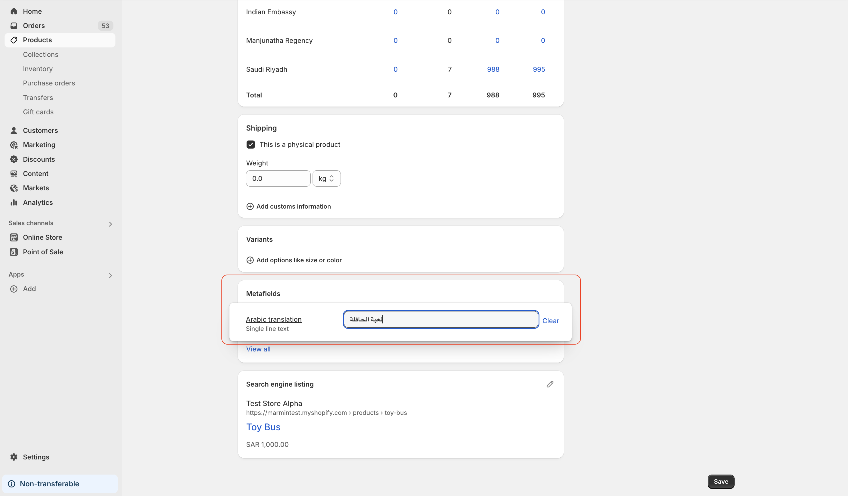Screen dimensions: 848x496
Task: Click the Online Store storefront icon
Action: tap(14, 237)
